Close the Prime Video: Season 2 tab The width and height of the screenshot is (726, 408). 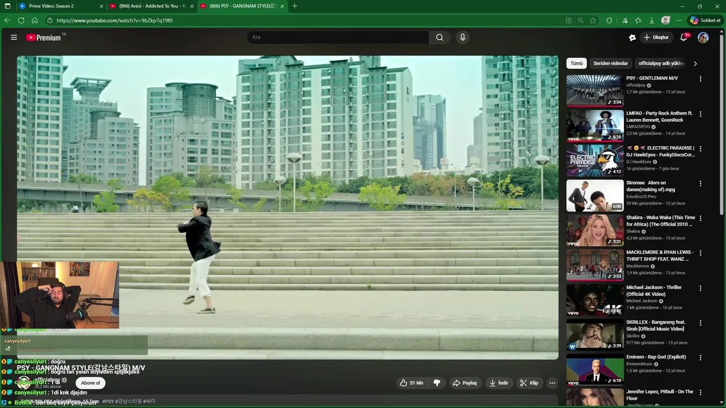[102, 6]
